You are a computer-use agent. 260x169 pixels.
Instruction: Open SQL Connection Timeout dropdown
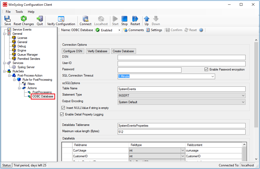[212, 76]
